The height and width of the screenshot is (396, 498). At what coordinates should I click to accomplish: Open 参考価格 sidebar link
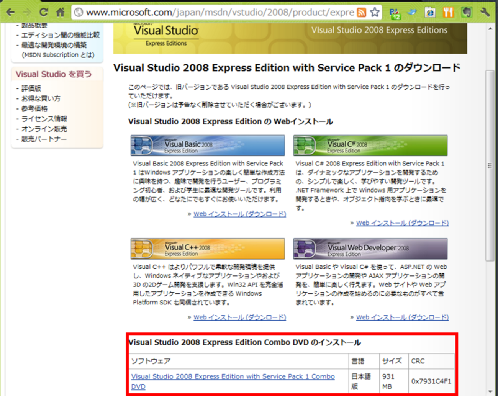[34, 109]
